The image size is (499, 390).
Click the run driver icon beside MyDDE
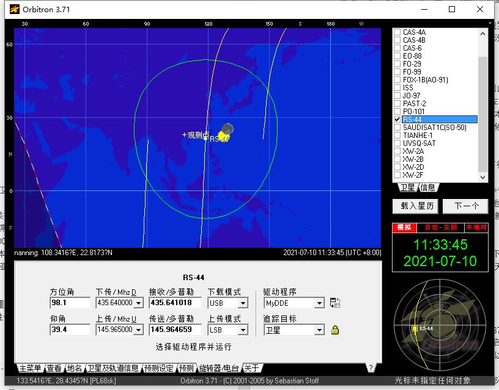pos(335,303)
